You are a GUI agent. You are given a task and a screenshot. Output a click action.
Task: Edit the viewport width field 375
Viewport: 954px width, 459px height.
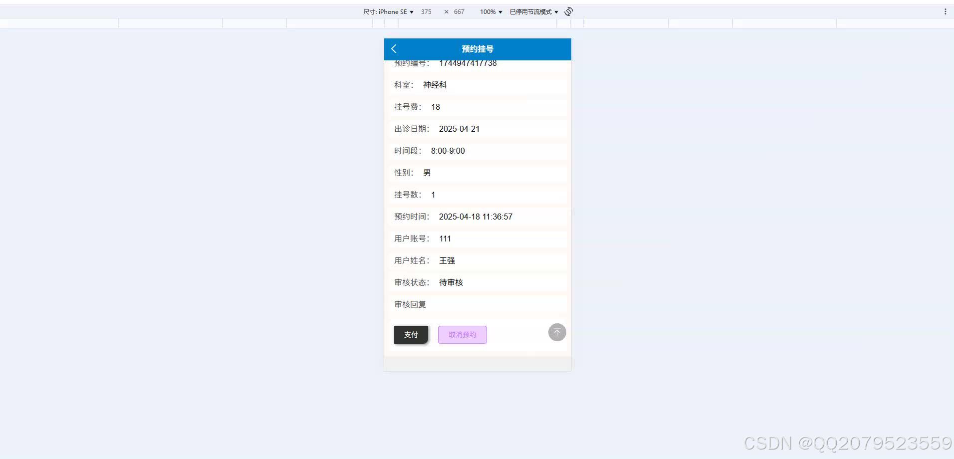pyautogui.click(x=426, y=11)
